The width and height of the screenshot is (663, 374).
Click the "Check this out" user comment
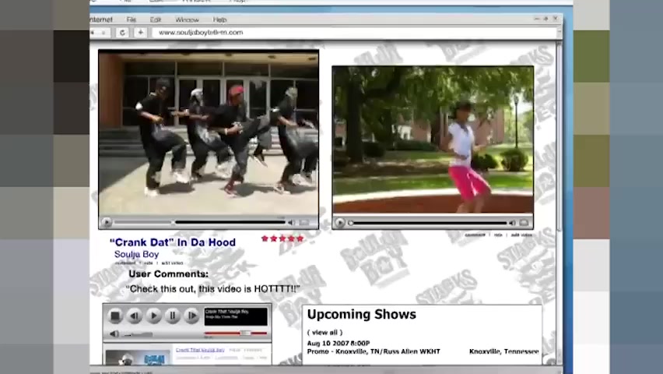pyautogui.click(x=212, y=289)
